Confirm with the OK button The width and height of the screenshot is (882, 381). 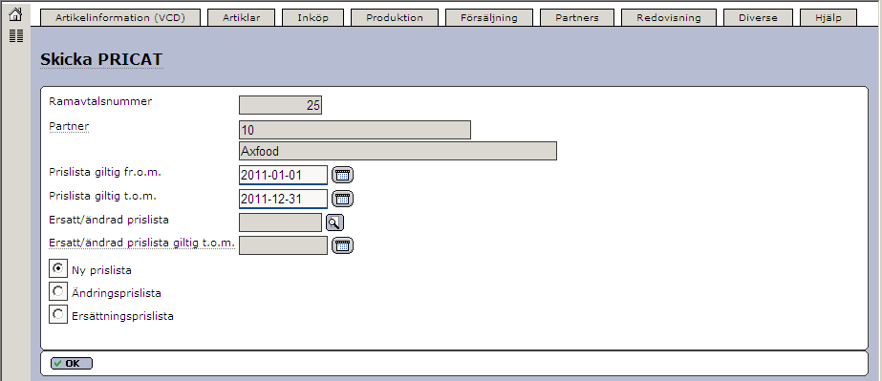point(72,364)
